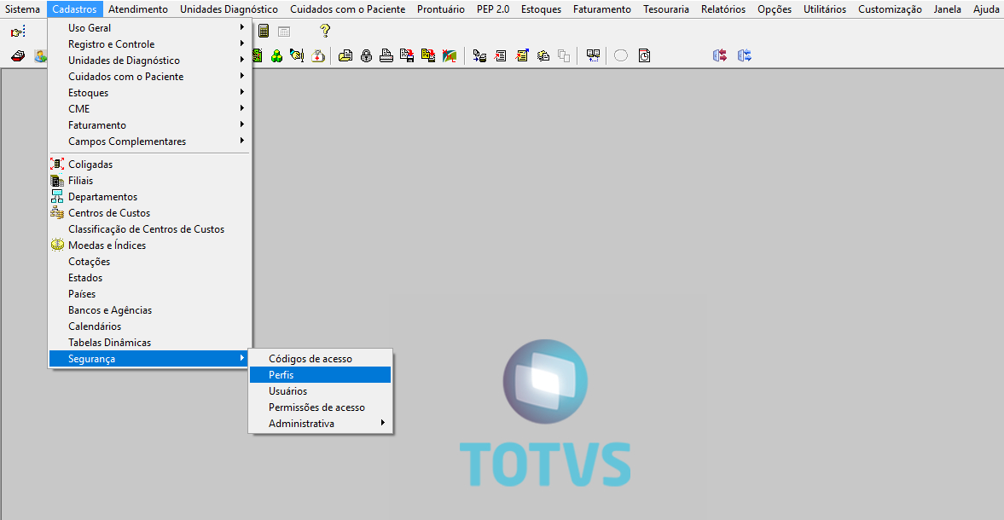
Task: Click the red and white tray icon
Action: [x=18, y=56]
